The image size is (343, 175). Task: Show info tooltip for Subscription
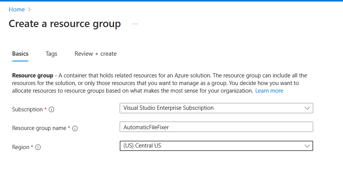[x=52, y=110]
